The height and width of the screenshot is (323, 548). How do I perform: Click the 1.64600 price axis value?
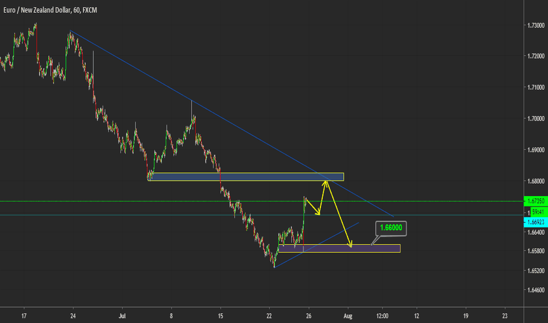536,290
